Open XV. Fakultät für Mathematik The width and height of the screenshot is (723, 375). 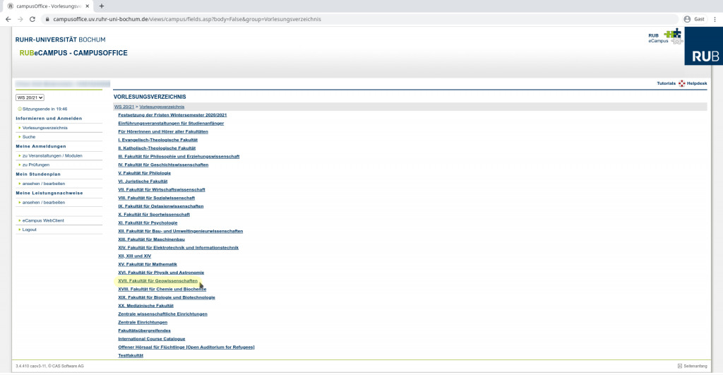point(147,264)
